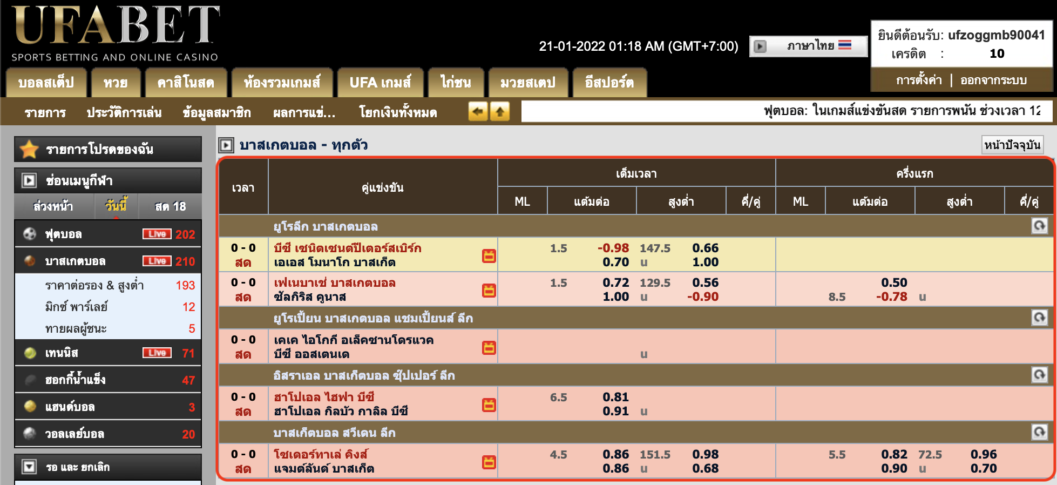Open ข้อมูลสมาชิก menu item
This screenshot has height=485, width=1057.
[216, 112]
